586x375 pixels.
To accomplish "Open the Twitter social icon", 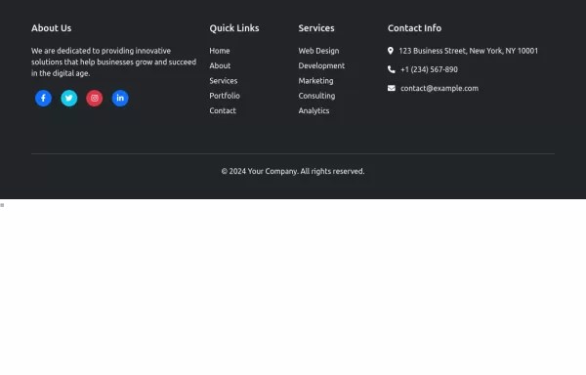I will (x=69, y=99).
